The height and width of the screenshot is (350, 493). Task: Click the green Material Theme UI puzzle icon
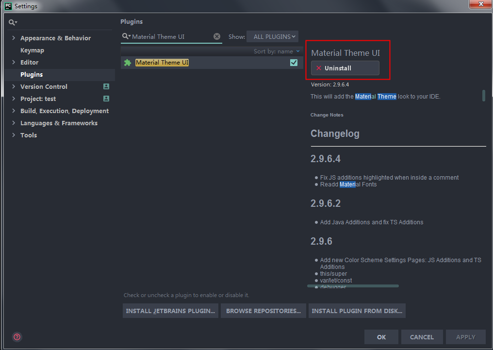(x=128, y=63)
